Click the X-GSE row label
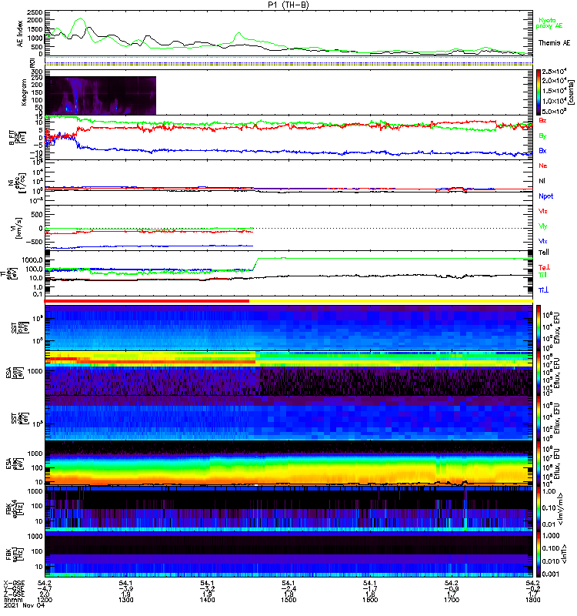Screen dimensions: 577x616 pyautogui.click(x=14, y=583)
